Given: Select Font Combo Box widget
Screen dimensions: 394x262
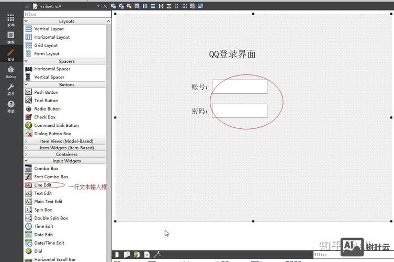Looking at the screenshot, I should [x=65, y=177].
